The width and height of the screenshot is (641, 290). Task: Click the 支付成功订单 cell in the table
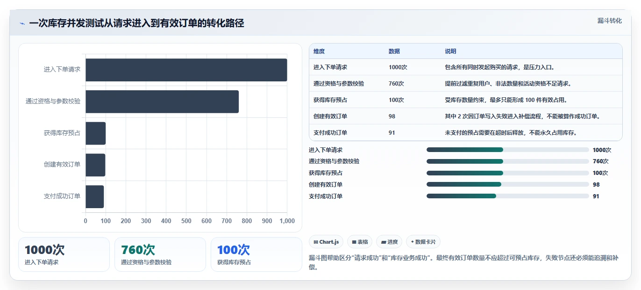(x=330, y=133)
